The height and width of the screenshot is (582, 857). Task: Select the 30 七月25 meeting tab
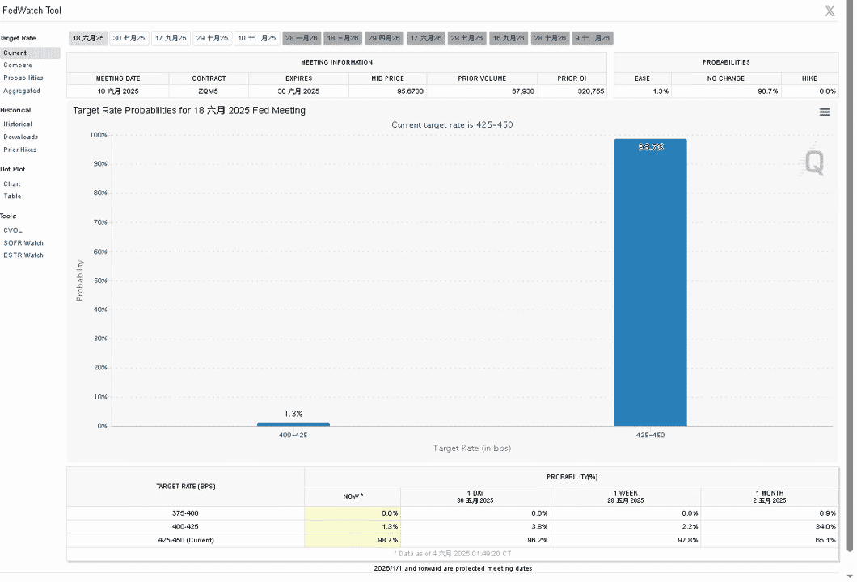129,38
